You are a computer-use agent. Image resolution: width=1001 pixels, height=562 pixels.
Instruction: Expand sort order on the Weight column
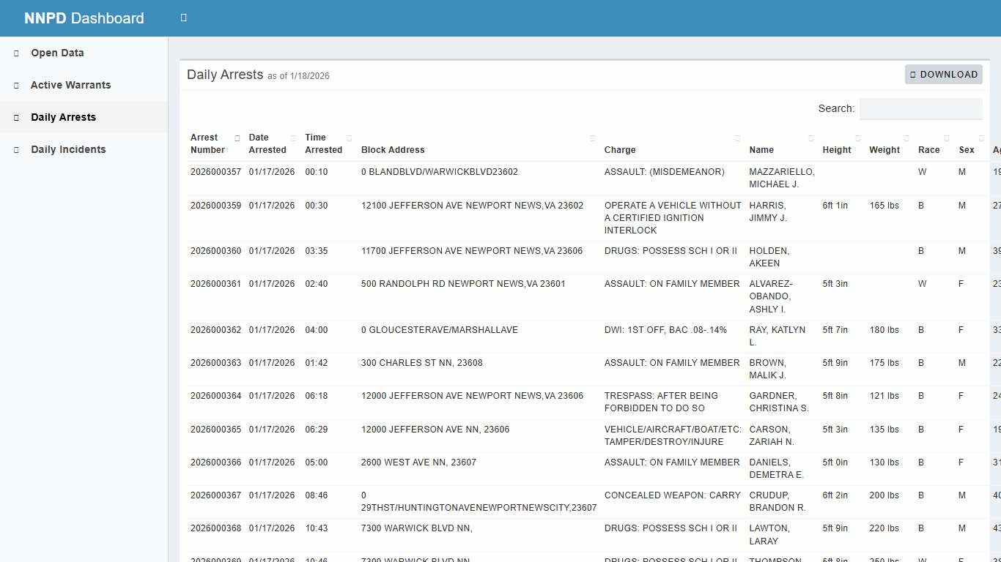tap(905, 138)
